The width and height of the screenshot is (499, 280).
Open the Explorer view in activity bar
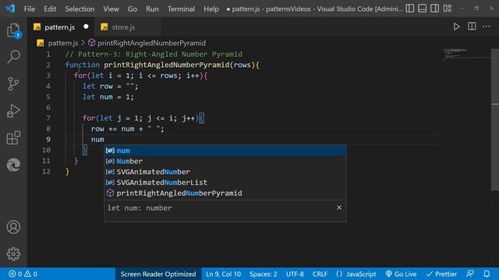[13, 30]
